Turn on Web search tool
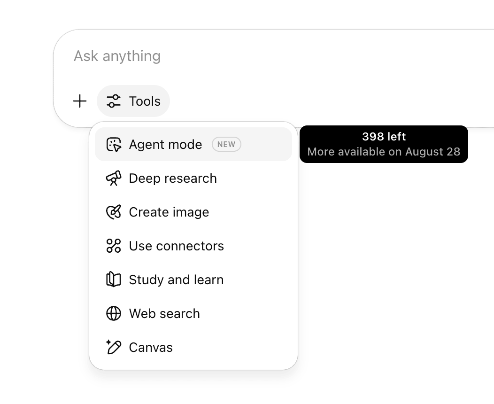The width and height of the screenshot is (494, 404). pyautogui.click(x=164, y=314)
